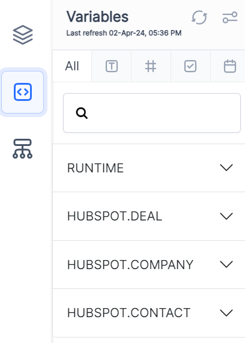Filter variables by date calendar tab
Screen dimensions: 245x343
point(229,66)
